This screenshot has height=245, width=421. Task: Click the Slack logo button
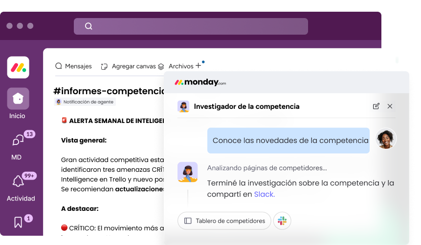[x=282, y=221]
